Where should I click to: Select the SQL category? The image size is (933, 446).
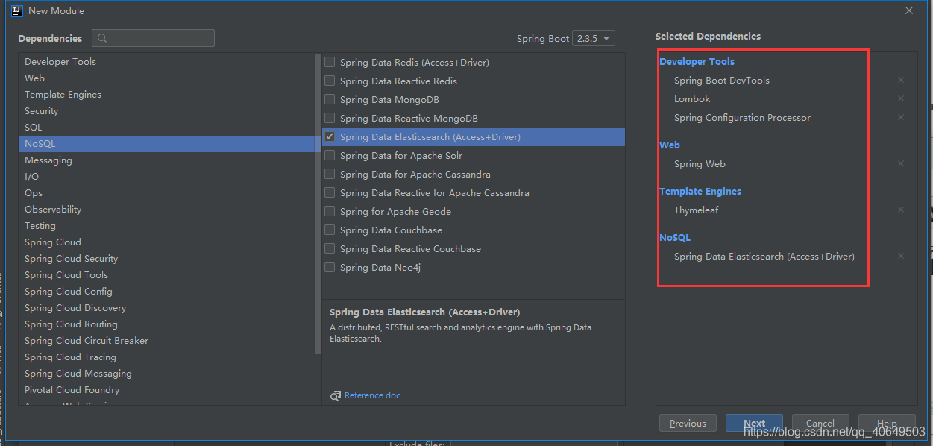tap(167, 127)
